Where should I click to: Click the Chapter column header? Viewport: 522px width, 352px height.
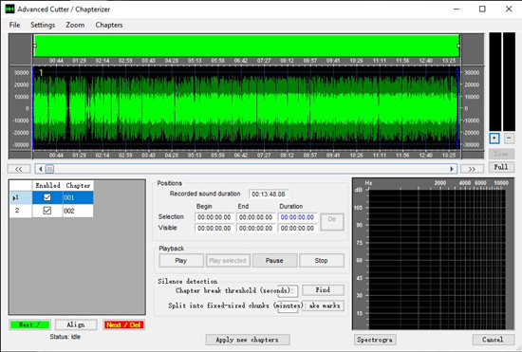point(78,186)
